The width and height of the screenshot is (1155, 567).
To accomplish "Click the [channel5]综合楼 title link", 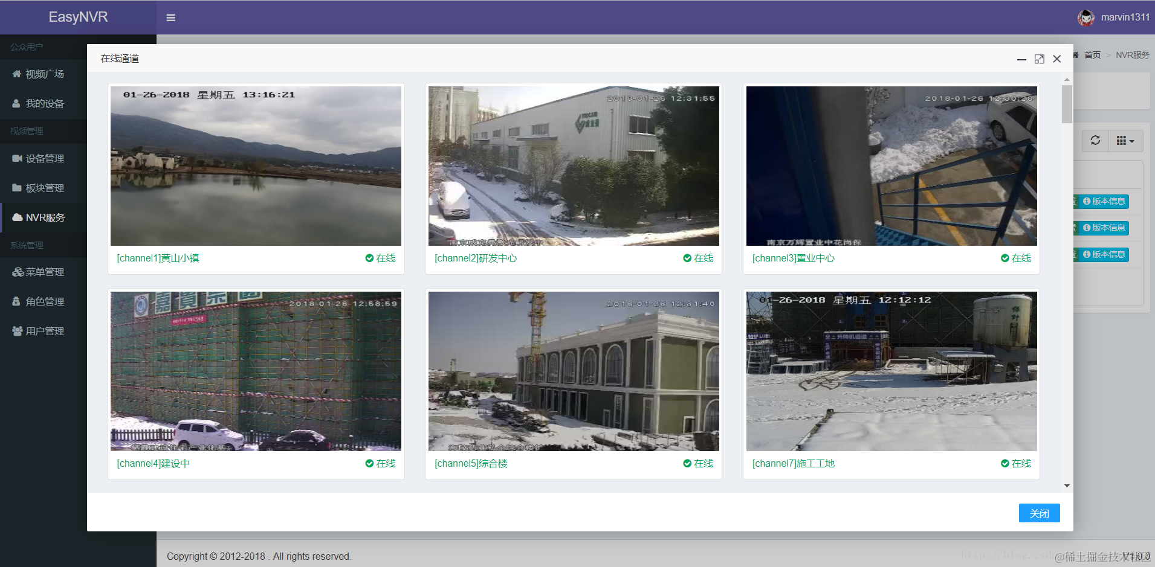I will 471,464.
